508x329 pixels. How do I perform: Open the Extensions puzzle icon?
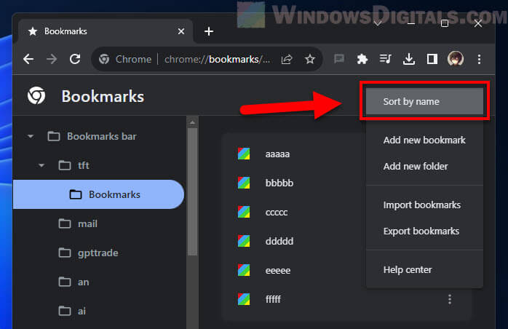click(362, 60)
